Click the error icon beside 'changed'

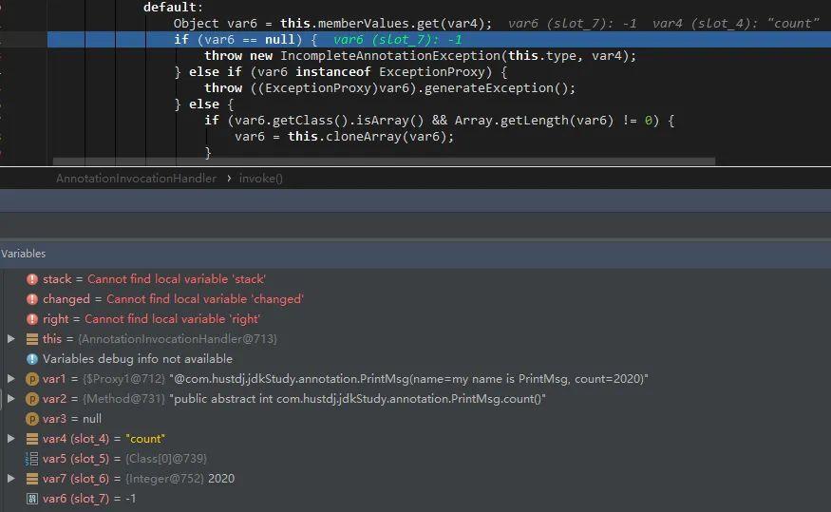click(31, 299)
